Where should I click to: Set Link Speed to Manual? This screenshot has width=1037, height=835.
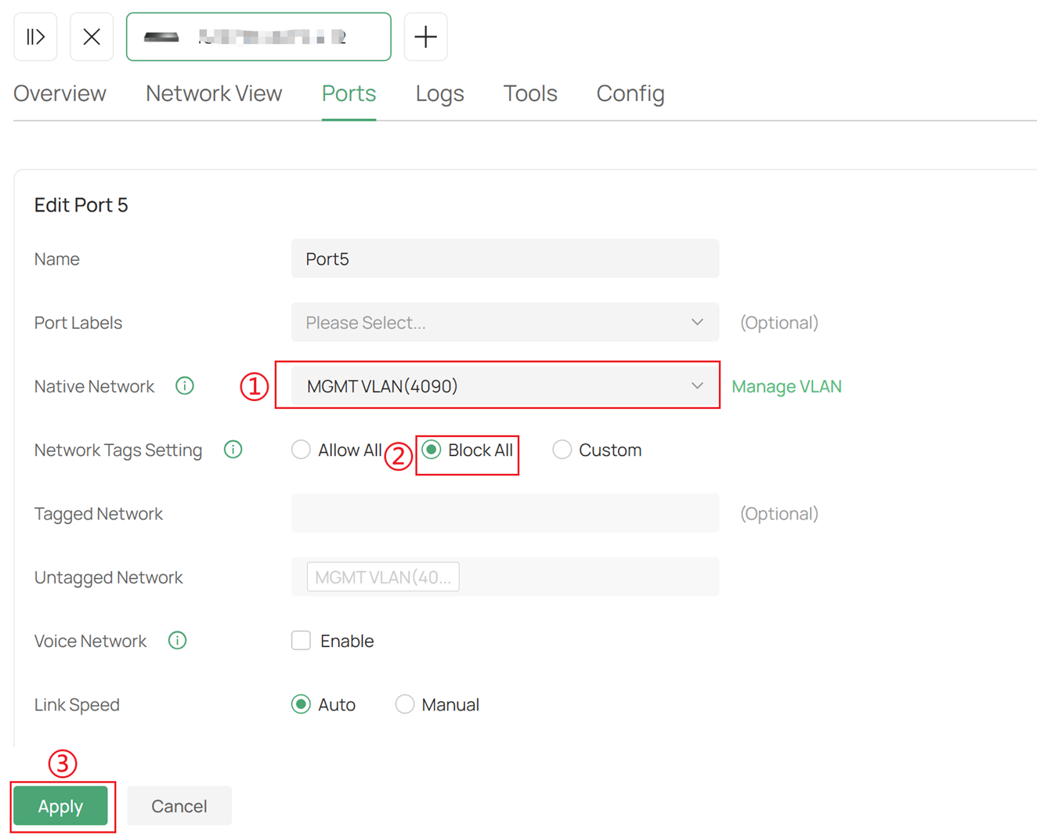point(404,704)
